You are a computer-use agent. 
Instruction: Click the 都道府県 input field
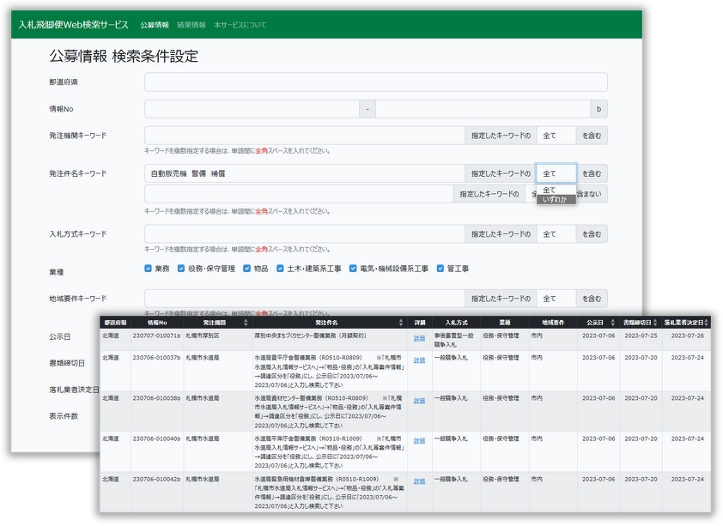pos(375,82)
